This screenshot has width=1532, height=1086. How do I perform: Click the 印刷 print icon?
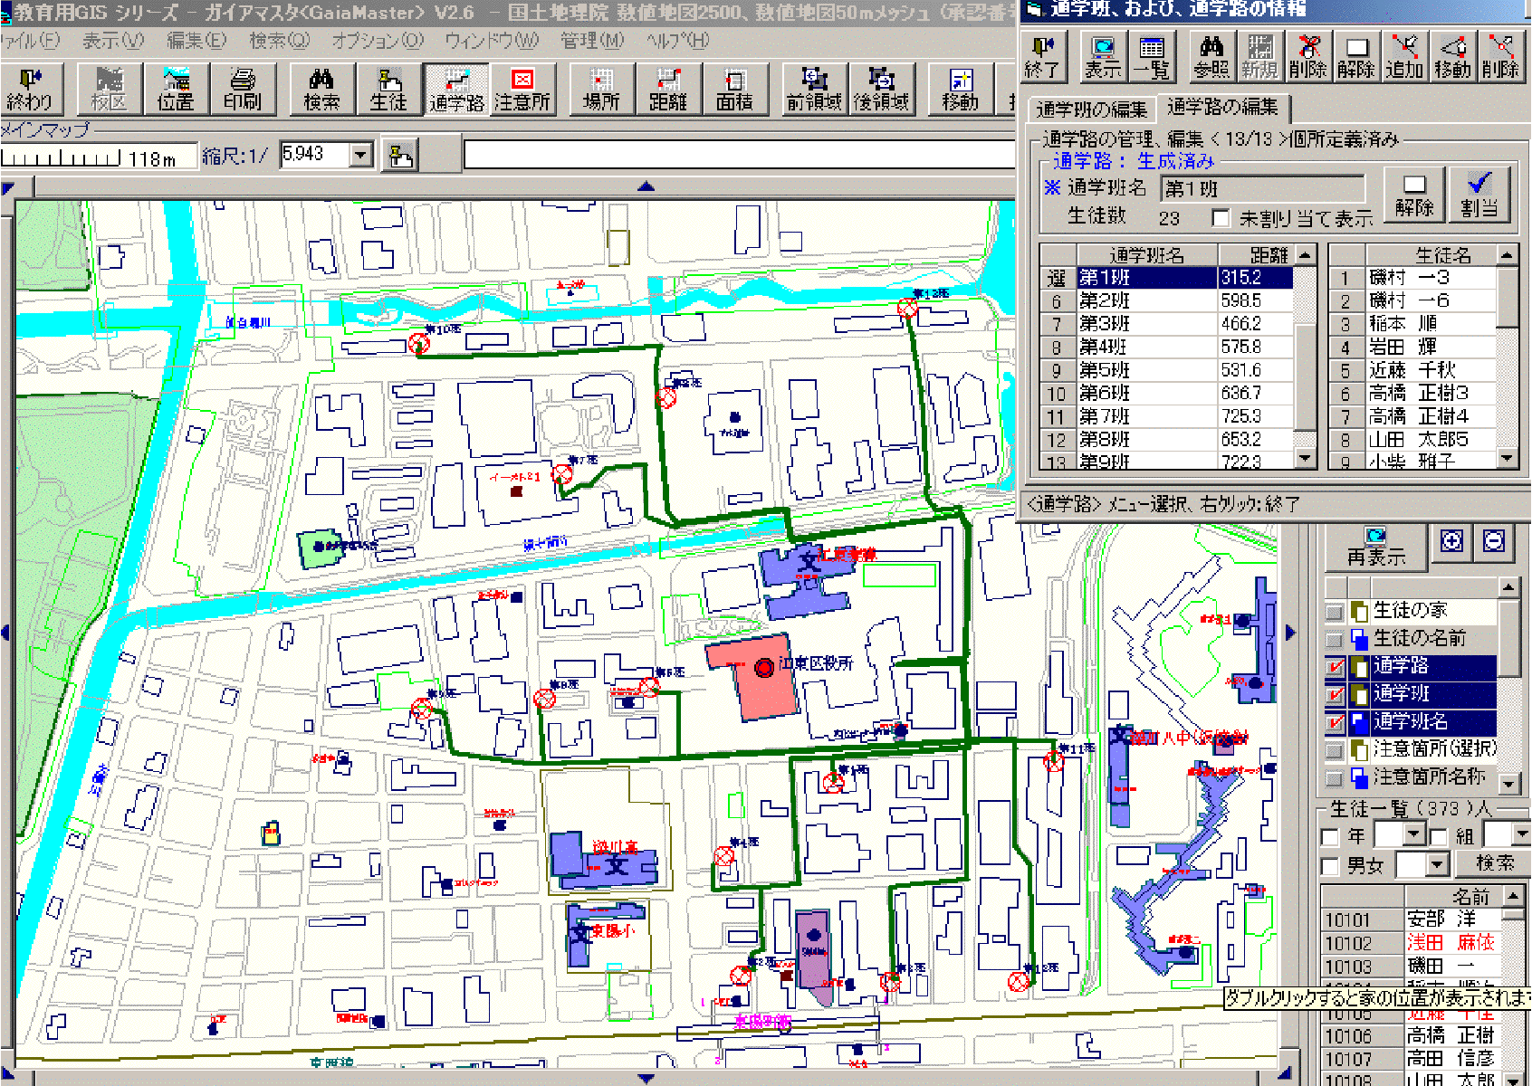coord(243,89)
